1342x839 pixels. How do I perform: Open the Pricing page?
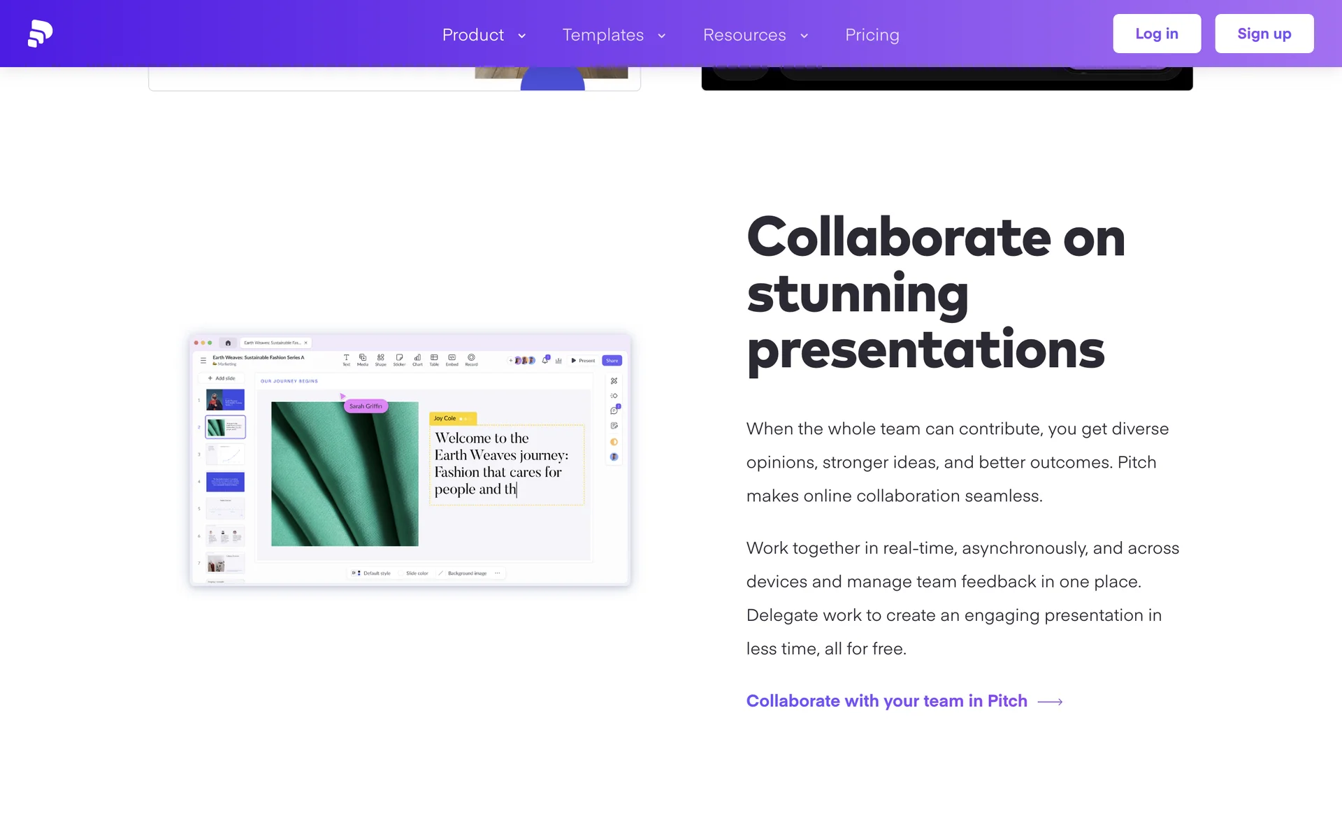(872, 35)
